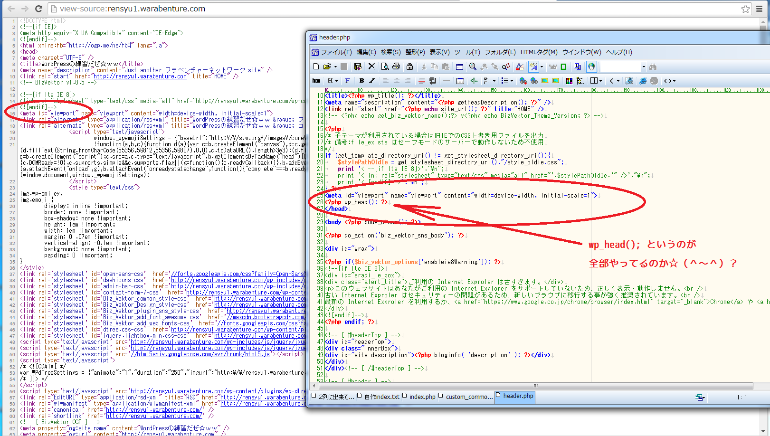Click the Print icon in toolbar
770x436 pixels.
point(396,66)
